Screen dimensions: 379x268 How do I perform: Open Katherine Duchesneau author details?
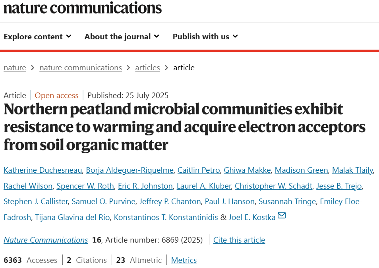(43, 170)
